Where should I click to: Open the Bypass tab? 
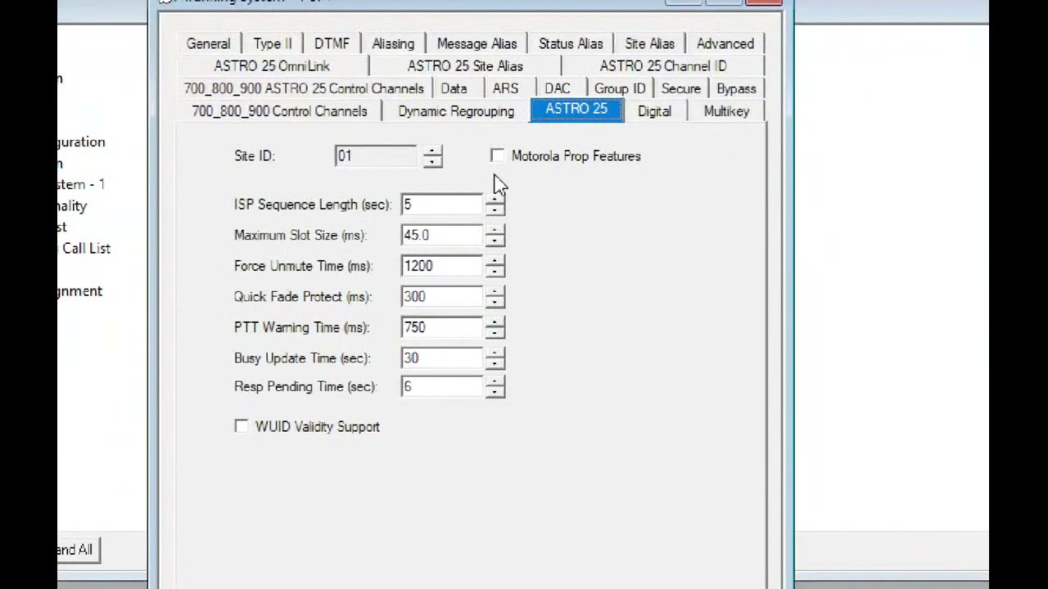click(x=736, y=88)
